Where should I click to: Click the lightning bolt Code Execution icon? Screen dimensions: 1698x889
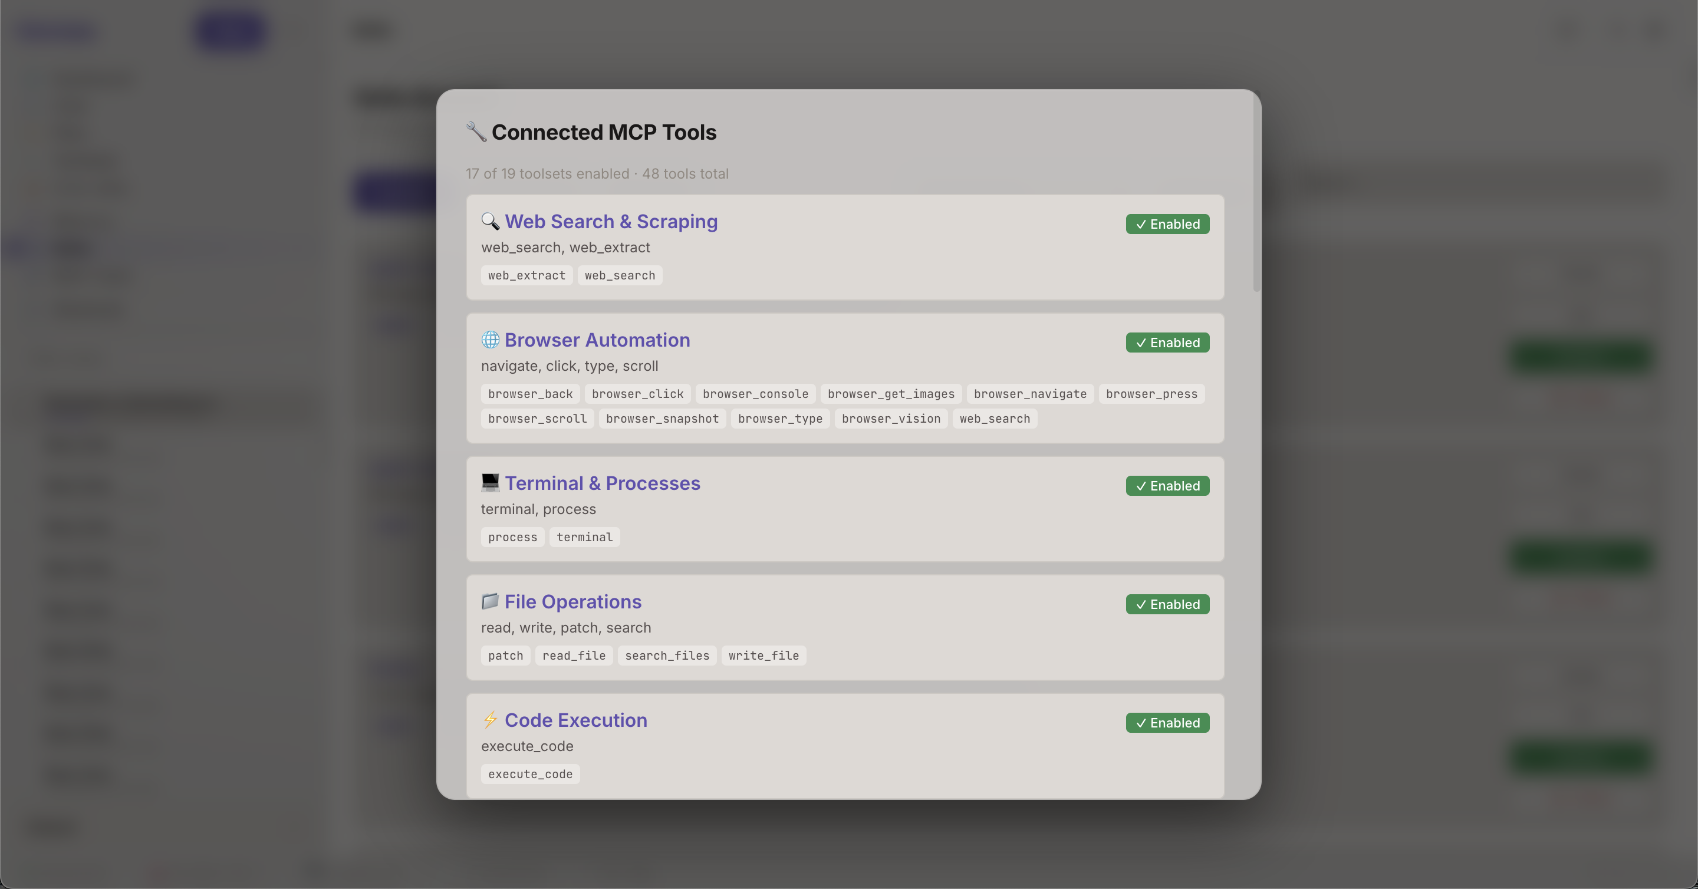click(x=490, y=720)
